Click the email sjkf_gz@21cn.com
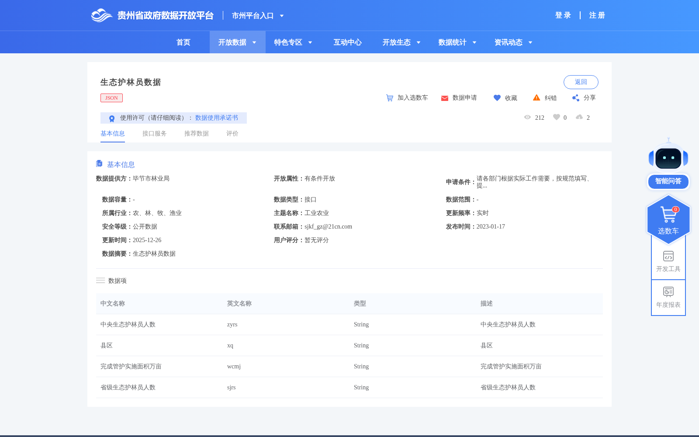Screen dimensions: 699x437 [328, 227]
